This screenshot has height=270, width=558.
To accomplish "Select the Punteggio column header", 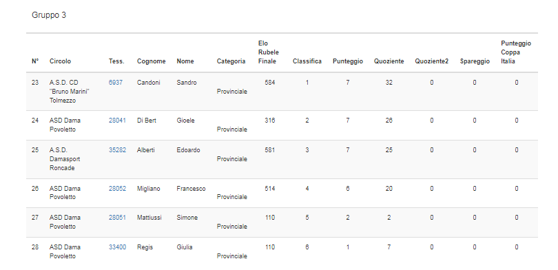I will tap(348, 61).
